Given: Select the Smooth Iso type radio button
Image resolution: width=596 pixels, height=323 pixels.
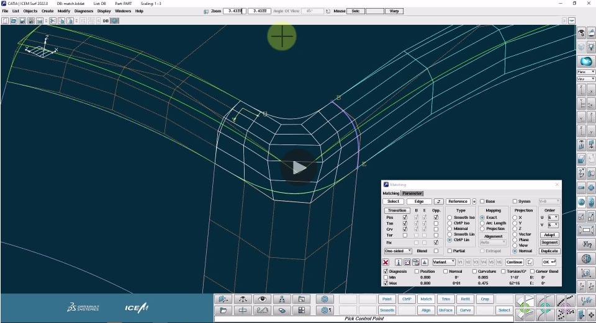Looking at the screenshot, I should pos(449,218).
